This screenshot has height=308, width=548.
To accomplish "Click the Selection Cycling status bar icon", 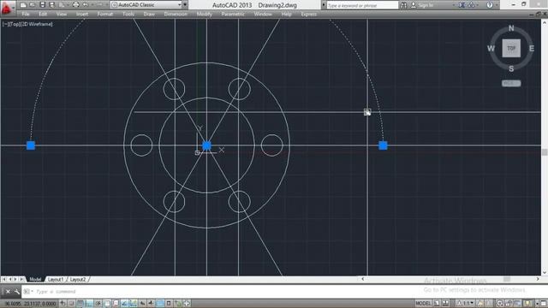I will coord(177,303).
